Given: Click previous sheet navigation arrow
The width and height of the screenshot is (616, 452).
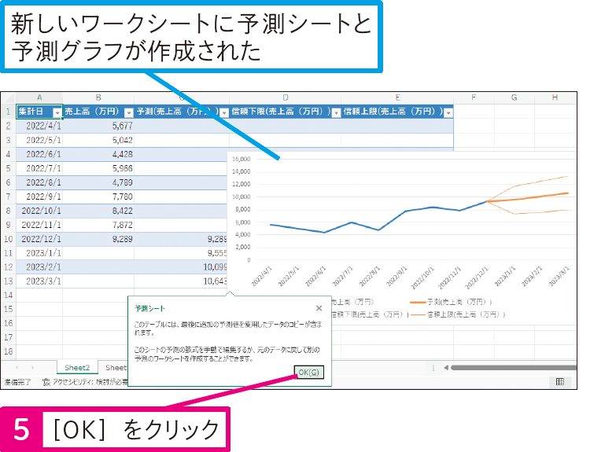Looking at the screenshot, I should click(16, 367).
